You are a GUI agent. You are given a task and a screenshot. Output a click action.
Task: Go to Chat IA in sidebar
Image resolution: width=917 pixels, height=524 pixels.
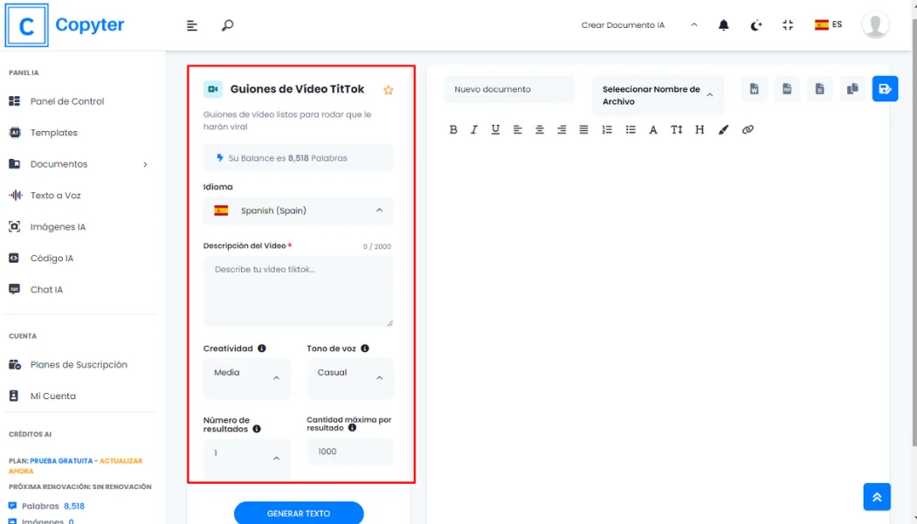46,290
